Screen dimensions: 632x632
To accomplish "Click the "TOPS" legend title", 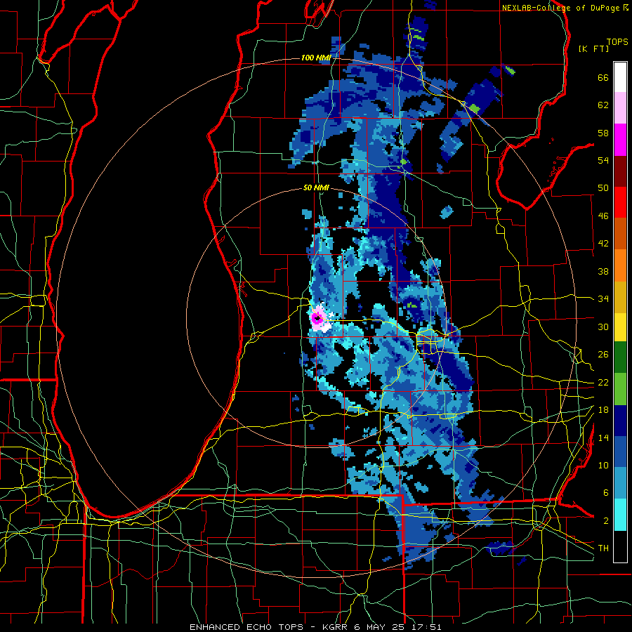I will click(617, 41).
